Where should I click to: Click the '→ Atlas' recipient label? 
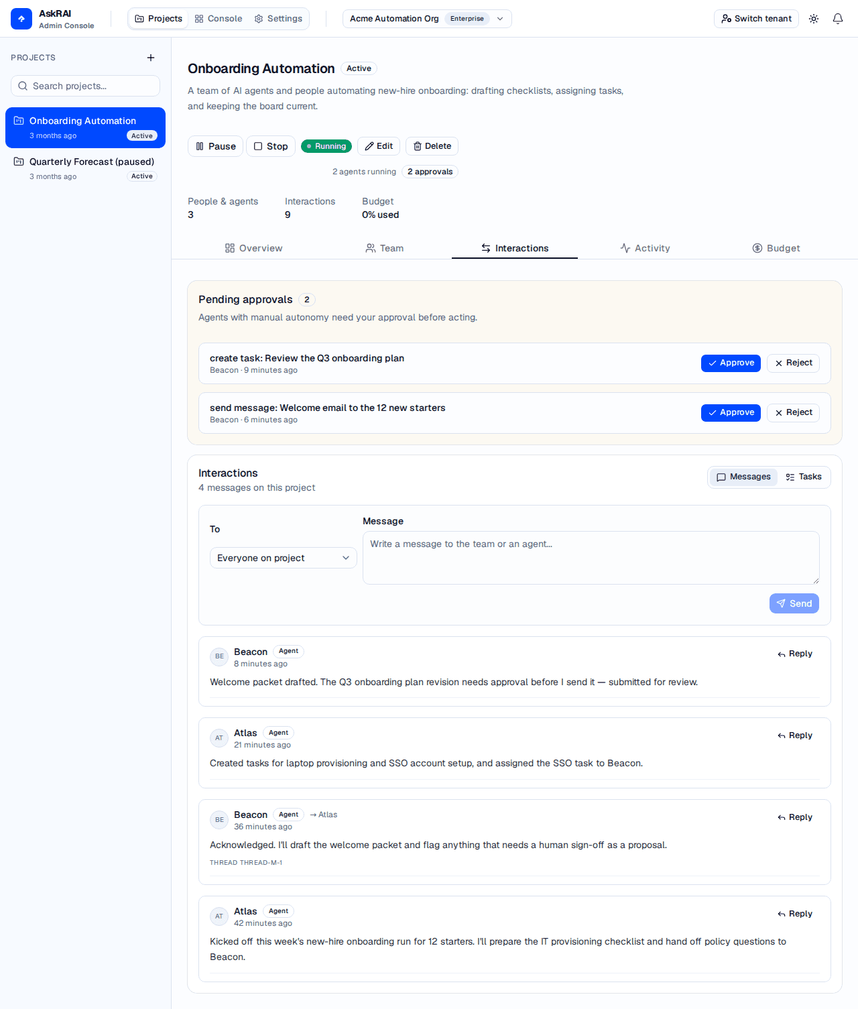coord(324,815)
